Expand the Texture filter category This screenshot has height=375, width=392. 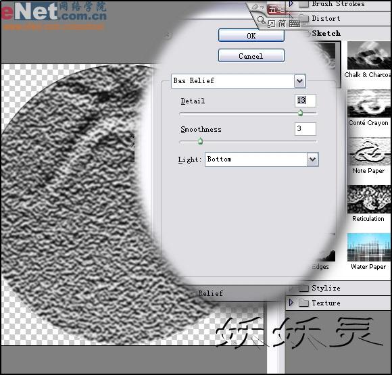click(x=291, y=303)
